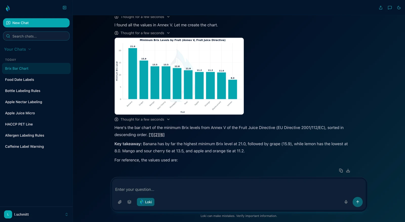Open citation link [2]
Screen dimensions: 405x222
point(156,135)
